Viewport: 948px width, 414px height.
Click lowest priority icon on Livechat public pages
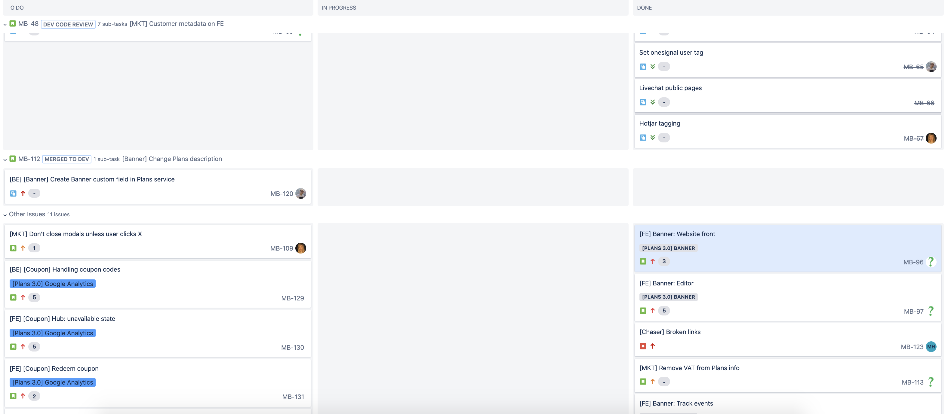coord(652,102)
